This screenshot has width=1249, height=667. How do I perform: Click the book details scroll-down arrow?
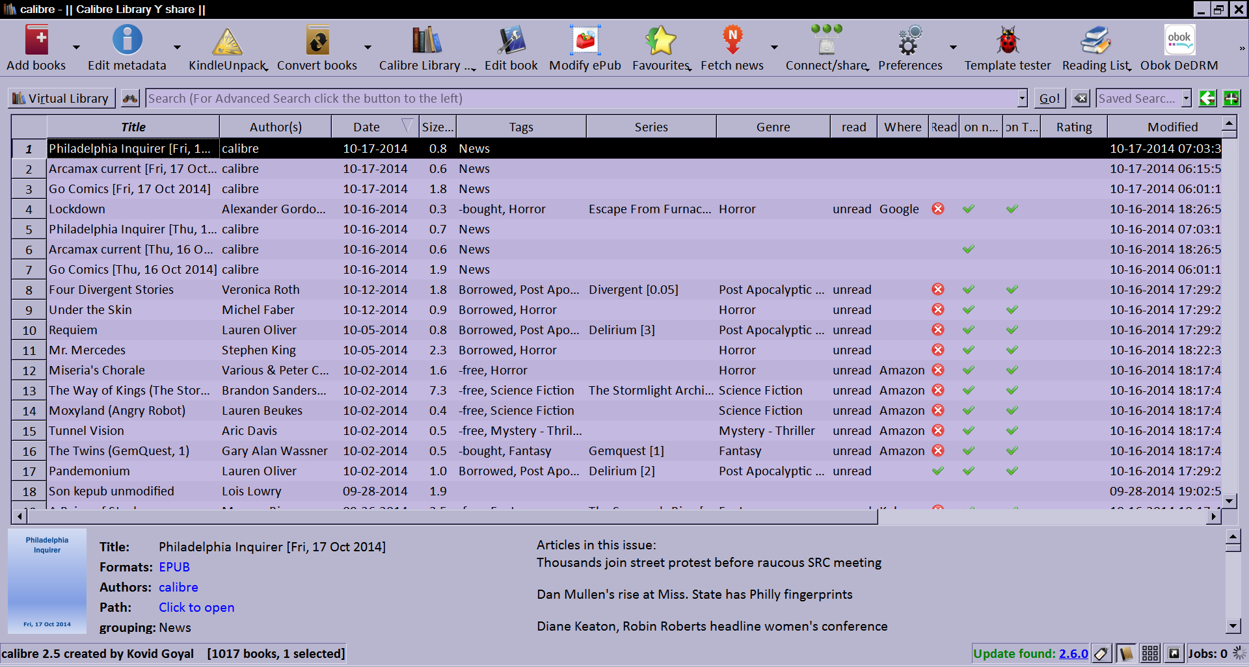tap(1233, 626)
